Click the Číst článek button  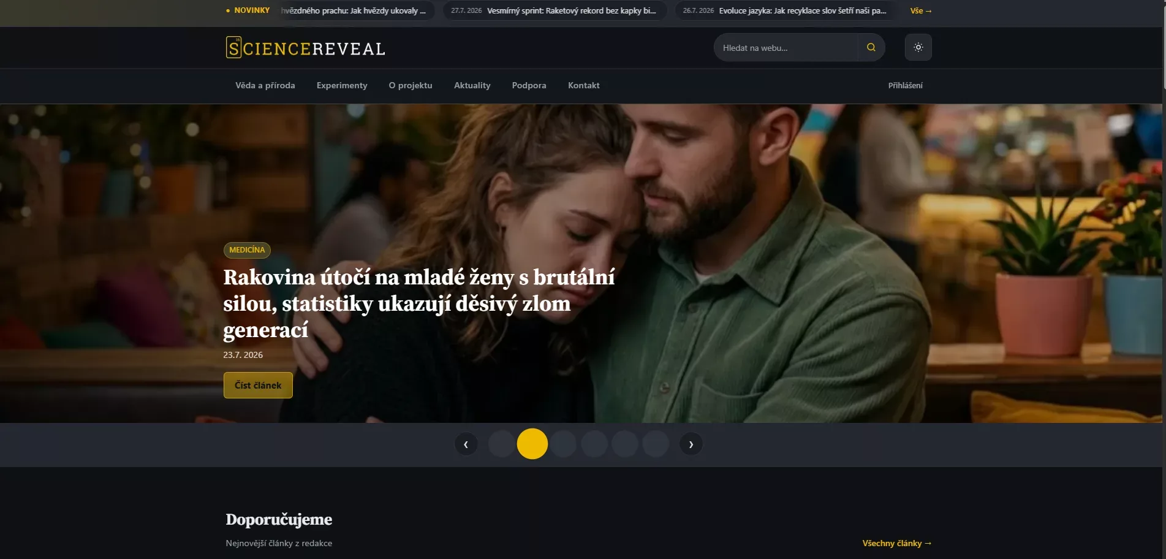[x=258, y=385]
